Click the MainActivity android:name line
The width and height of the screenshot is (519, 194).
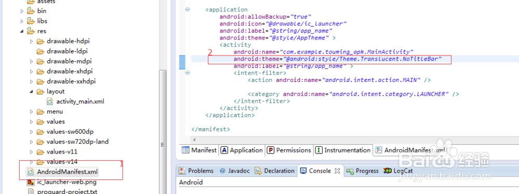pos(324,52)
